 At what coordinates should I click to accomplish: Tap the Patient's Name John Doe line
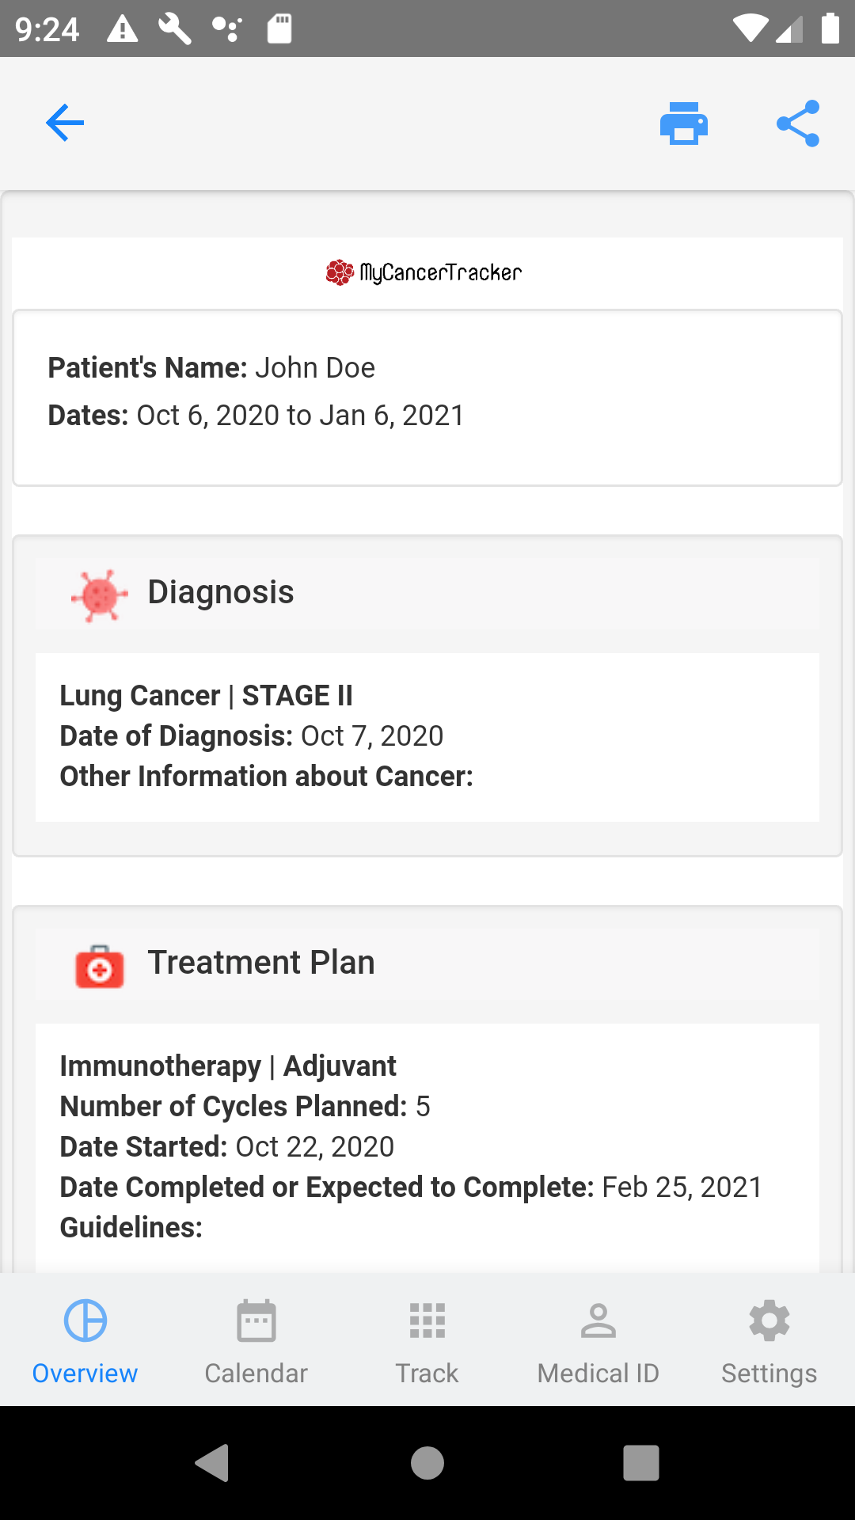point(211,368)
